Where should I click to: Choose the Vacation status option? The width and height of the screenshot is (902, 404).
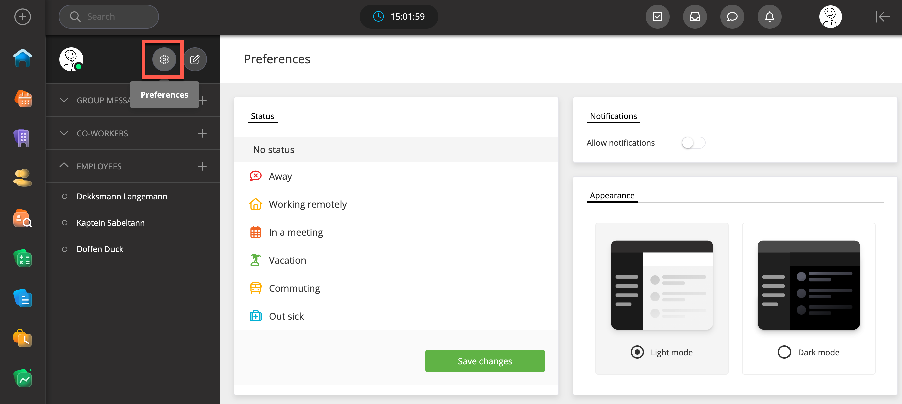pos(287,260)
